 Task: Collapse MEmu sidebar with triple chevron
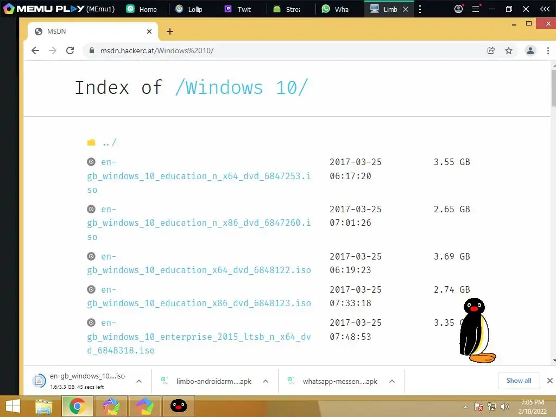pos(545,9)
